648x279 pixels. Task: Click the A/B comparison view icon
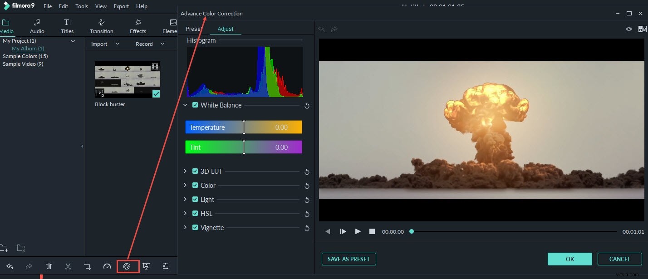643,29
